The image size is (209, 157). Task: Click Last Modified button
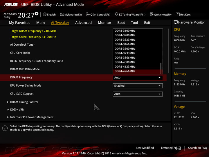145,148
